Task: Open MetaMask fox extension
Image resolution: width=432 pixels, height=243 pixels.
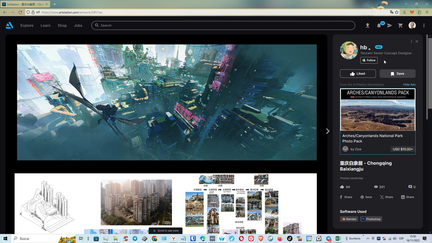Action: point(412,12)
